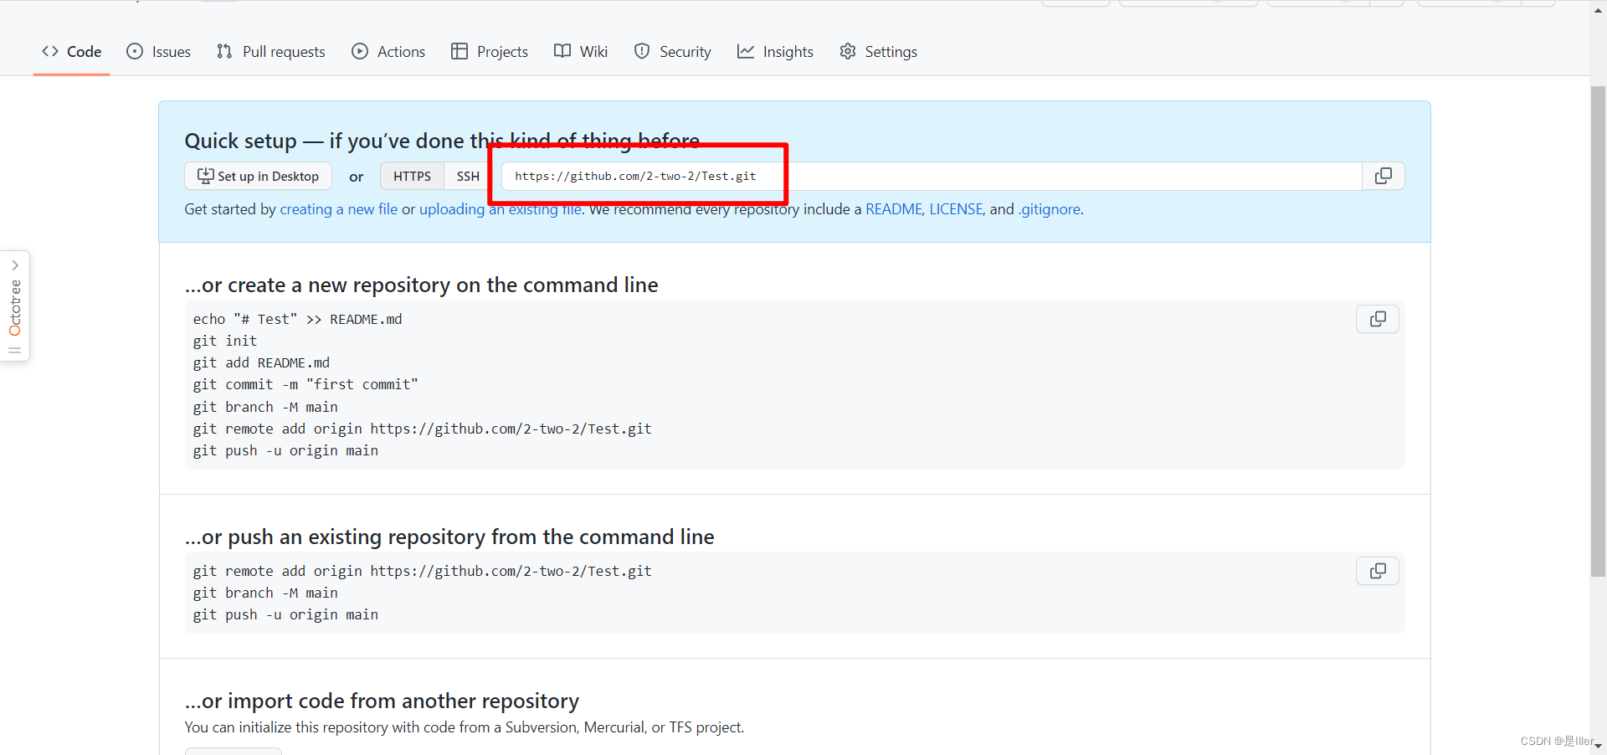Viewport: 1607px width, 755px height.
Task: Follow the uploading an existing file link
Action: point(501,209)
